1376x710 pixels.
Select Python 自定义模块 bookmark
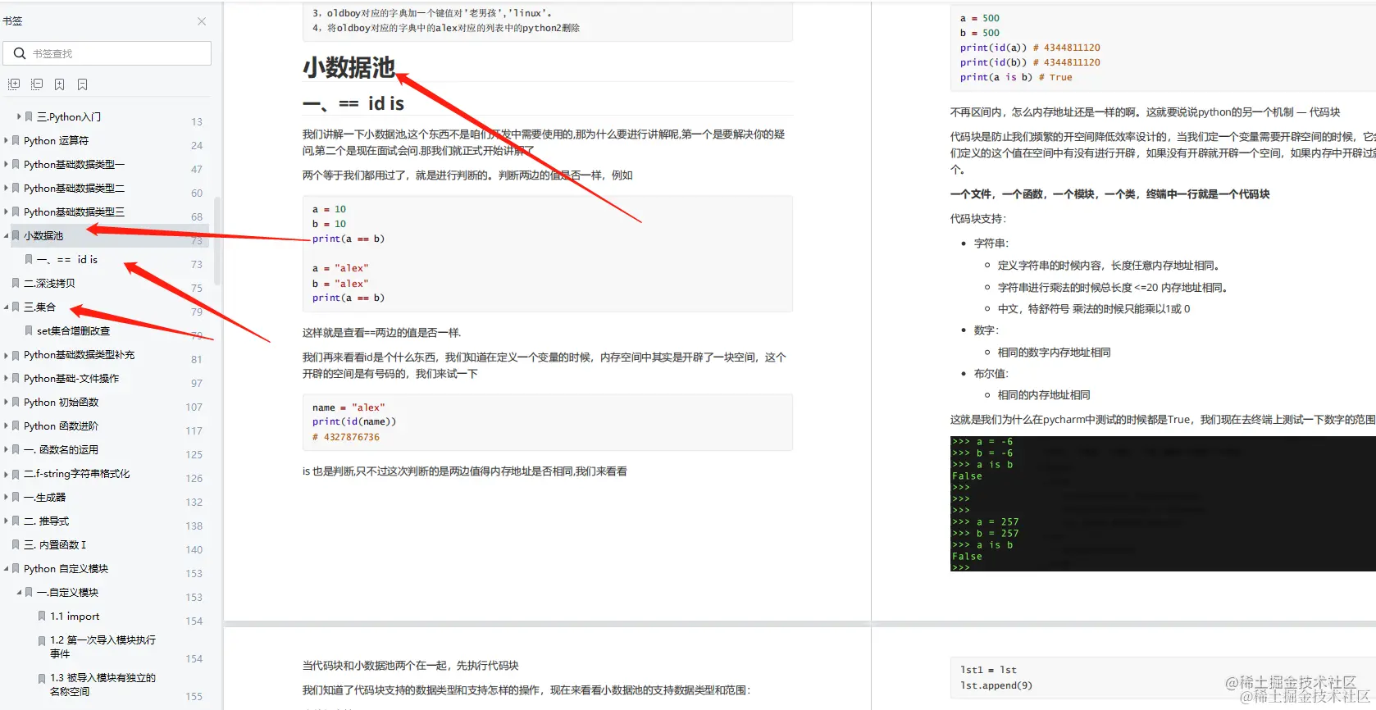66,569
